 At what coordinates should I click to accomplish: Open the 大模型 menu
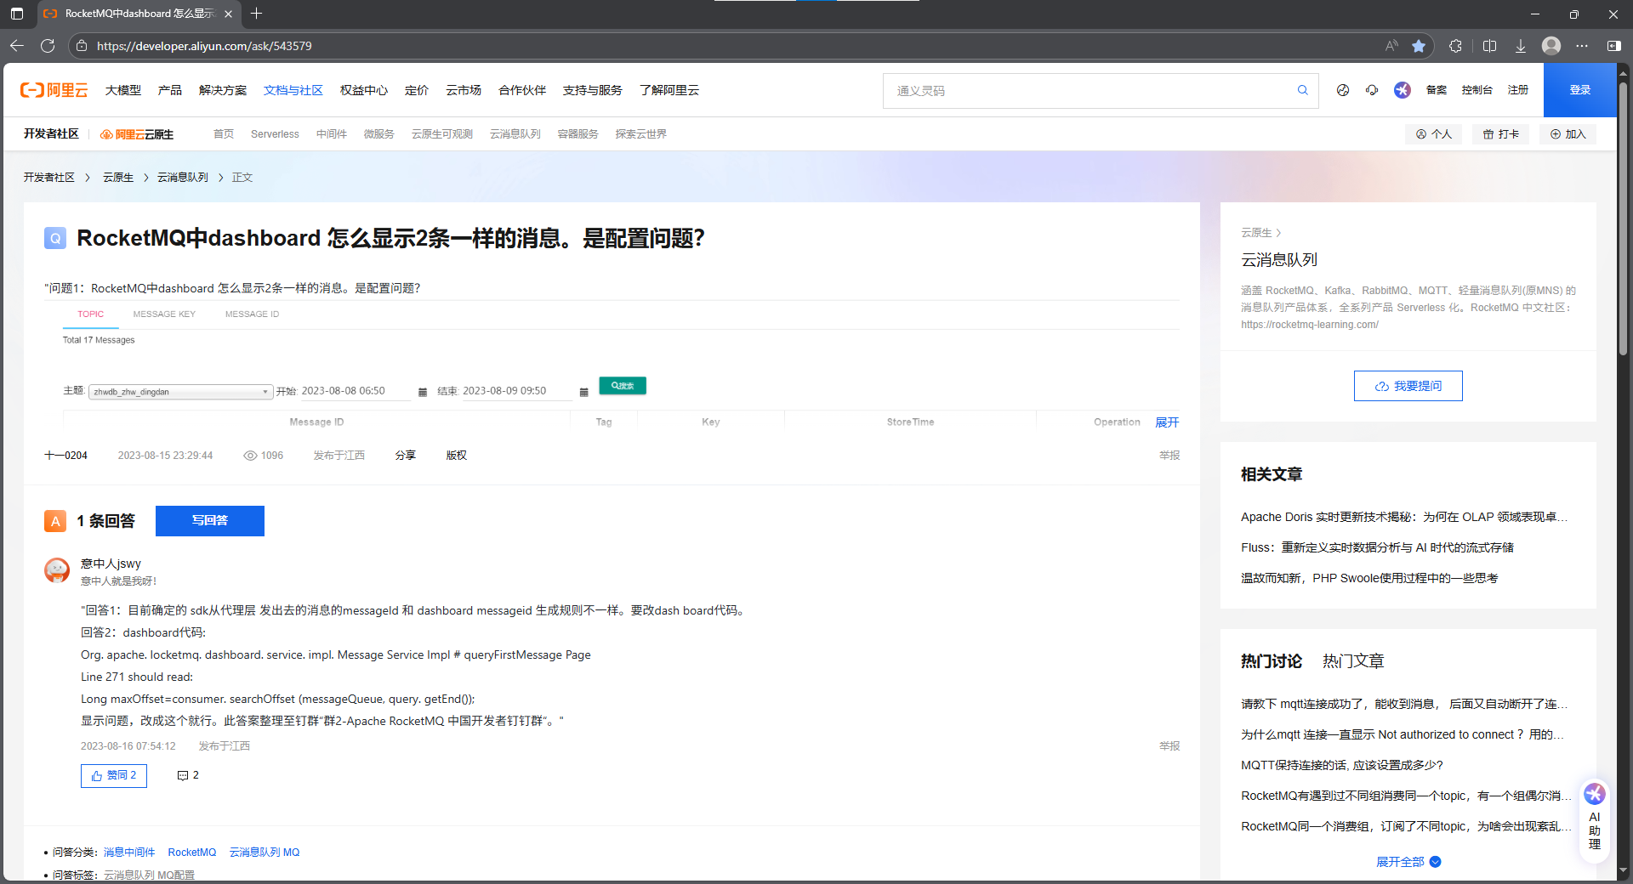pyautogui.click(x=123, y=90)
